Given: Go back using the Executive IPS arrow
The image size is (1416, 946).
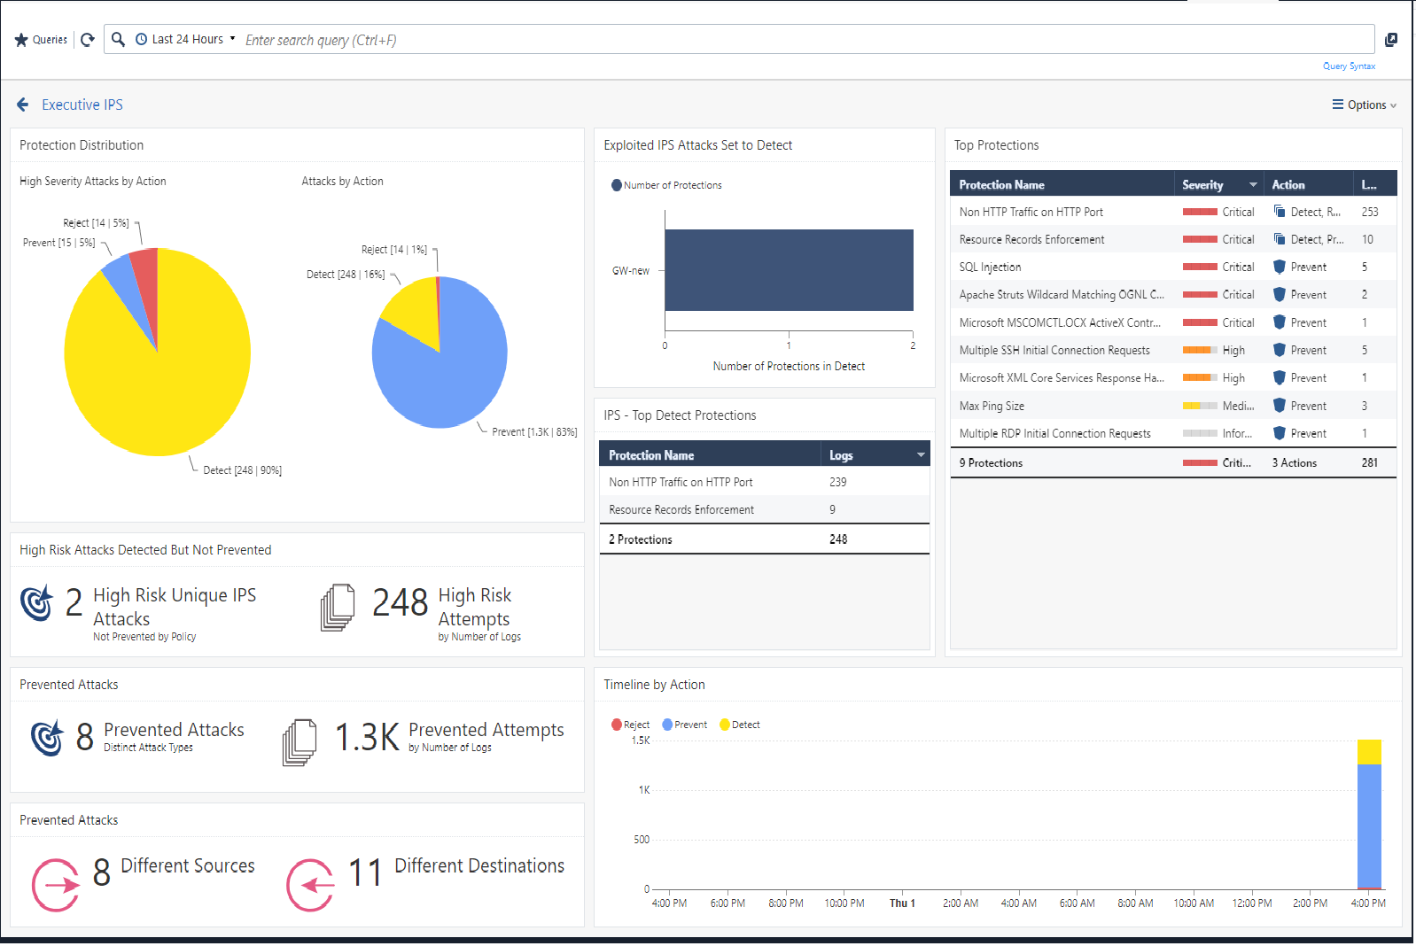Looking at the screenshot, I should 23,105.
